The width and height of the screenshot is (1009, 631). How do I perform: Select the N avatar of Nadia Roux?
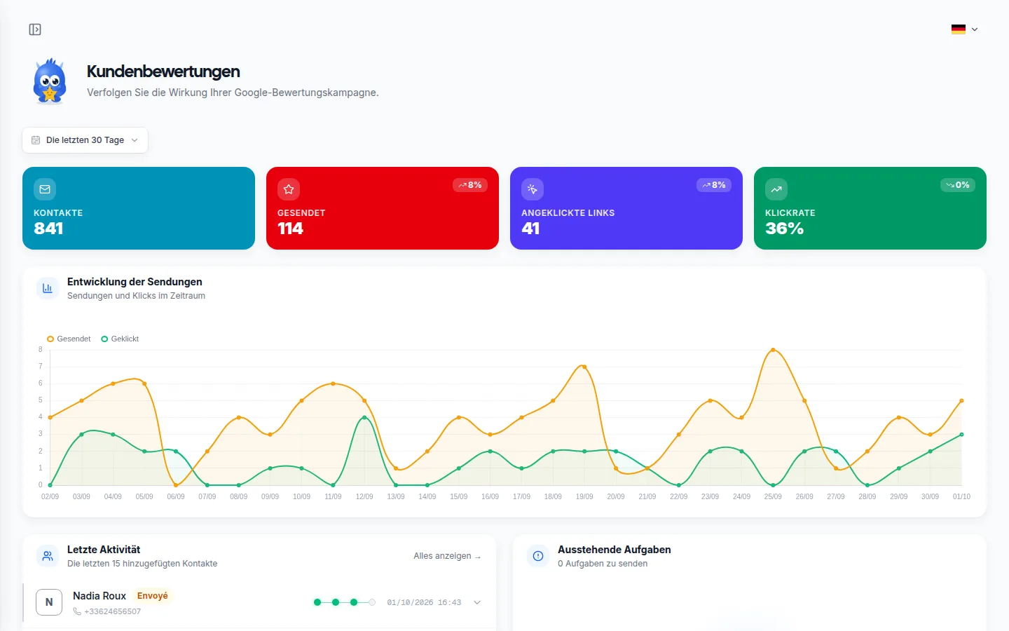pos(49,602)
